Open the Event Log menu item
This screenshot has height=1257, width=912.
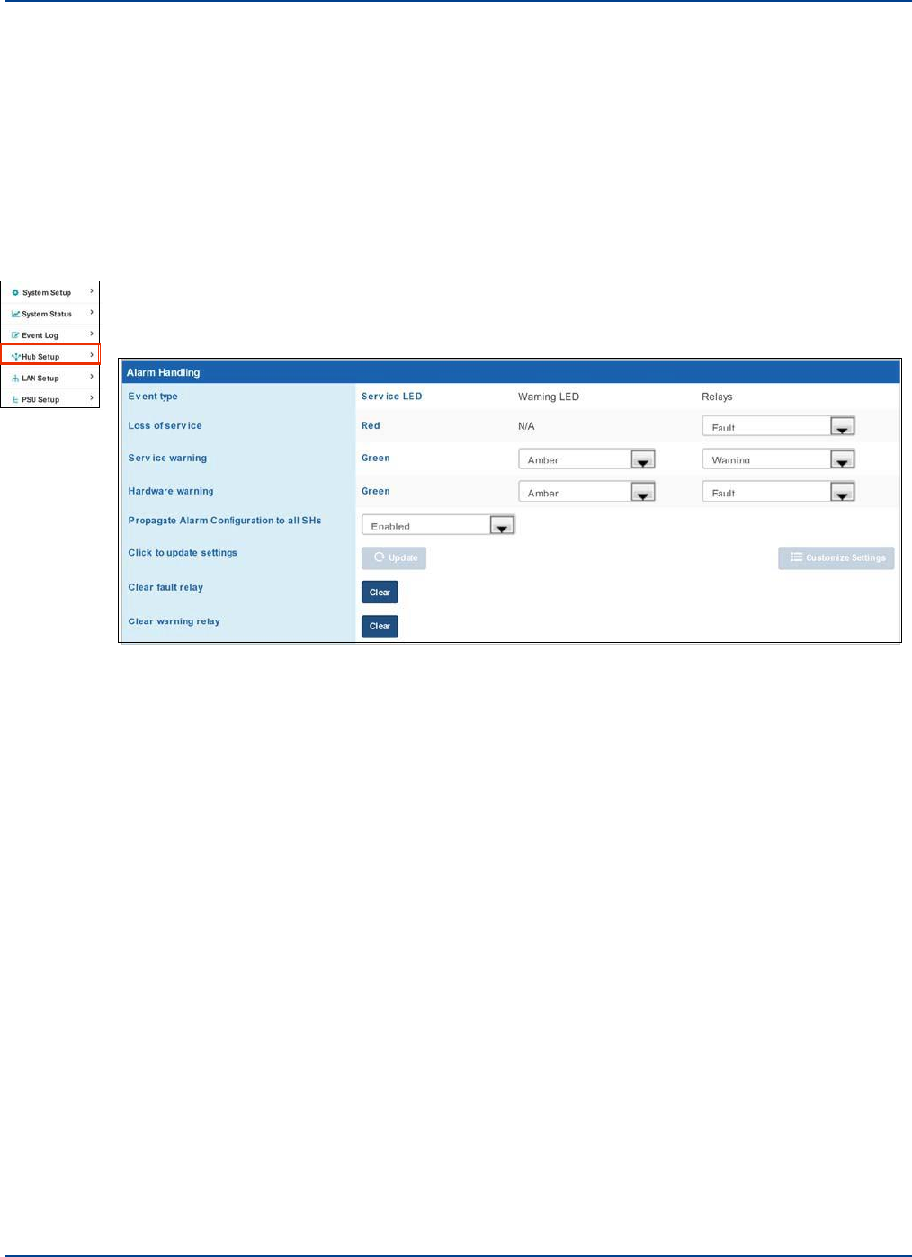pyautogui.click(x=49, y=335)
